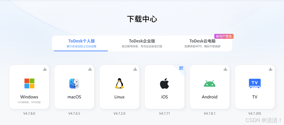Screen dimensions: 284x125
Task: Click the 新用户限免 badge
Action: [x=224, y=36]
